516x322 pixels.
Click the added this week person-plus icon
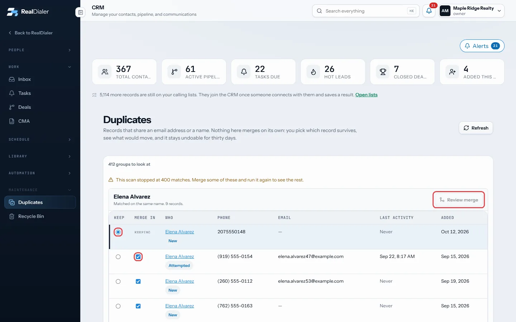pyautogui.click(x=452, y=72)
